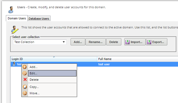
Task: Select the Domain Users tab
Action: [x=17, y=18]
